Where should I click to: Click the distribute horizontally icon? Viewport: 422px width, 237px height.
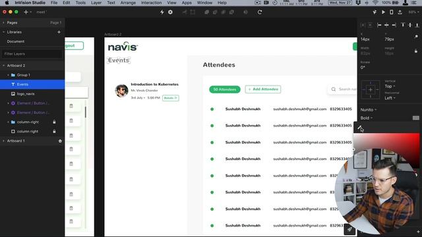tap(363, 25)
